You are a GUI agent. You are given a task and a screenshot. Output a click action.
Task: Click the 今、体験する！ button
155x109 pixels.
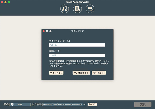tap(81, 73)
